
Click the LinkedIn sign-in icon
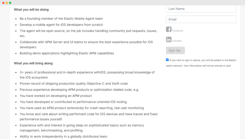pyautogui.click(x=169, y=40)
